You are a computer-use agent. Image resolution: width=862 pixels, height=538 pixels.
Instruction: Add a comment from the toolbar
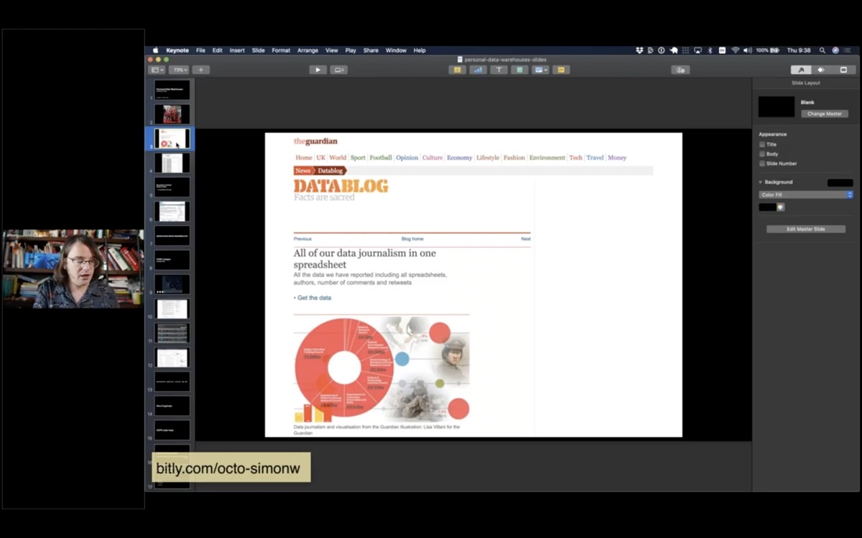coord(562,70)
